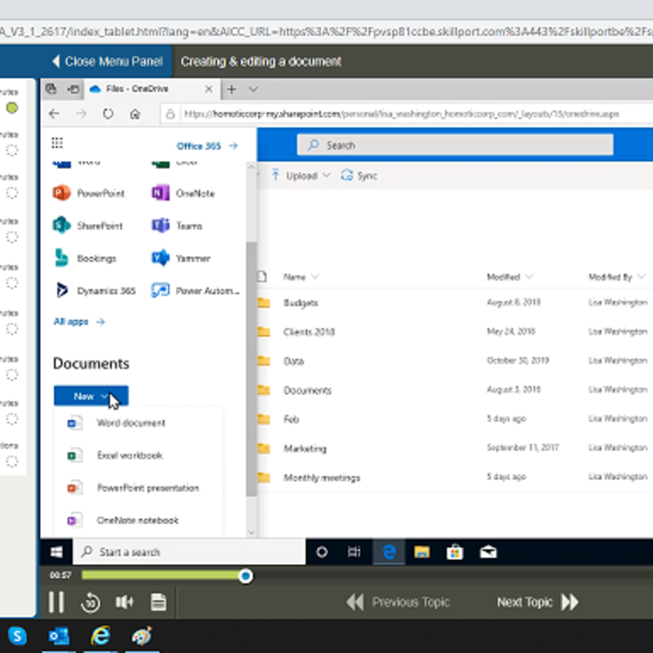The image size is (653, 653).
Task: Open Dynamics 365 app
Action: point(95,291)
